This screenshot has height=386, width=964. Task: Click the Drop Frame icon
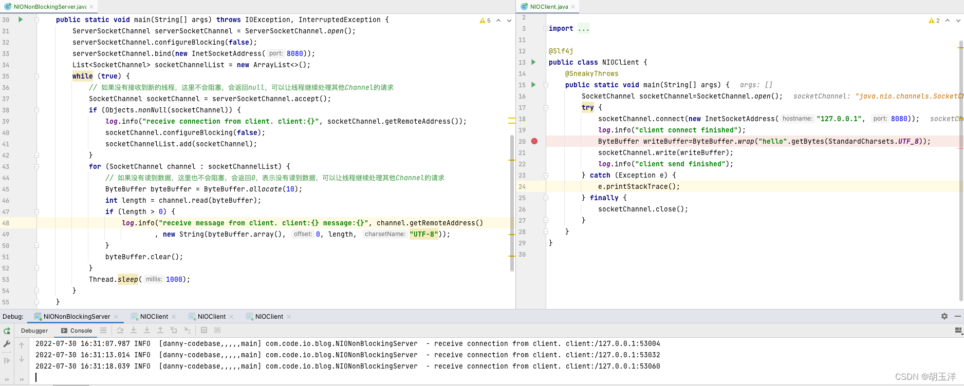174,330
